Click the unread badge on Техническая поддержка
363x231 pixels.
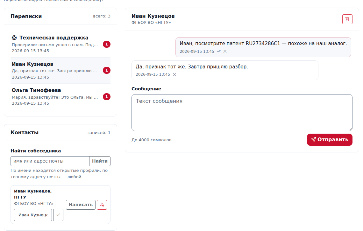coord(106,44)
